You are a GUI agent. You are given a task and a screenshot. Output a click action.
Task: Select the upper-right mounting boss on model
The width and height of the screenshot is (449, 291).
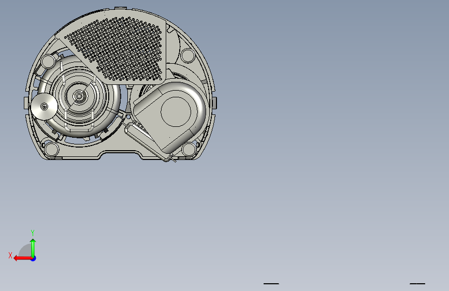coord(187,55)
